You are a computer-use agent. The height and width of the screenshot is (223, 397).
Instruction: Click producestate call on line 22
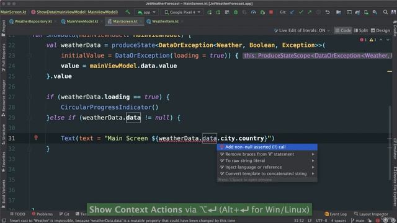click(x=133, y=45)
